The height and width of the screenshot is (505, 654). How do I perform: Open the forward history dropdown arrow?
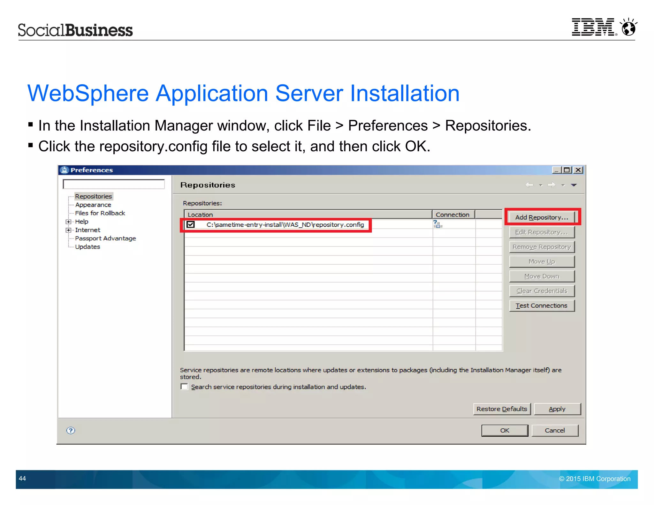point(563,185)
